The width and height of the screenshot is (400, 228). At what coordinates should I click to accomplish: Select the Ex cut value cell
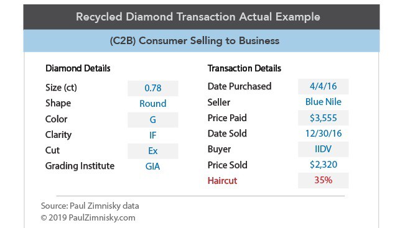[x=153, y=151]
